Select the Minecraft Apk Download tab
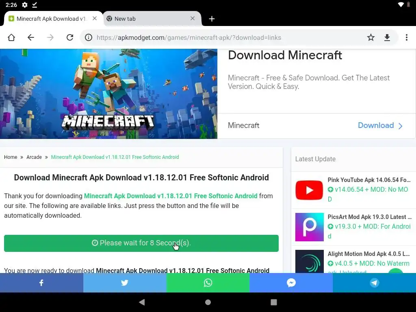 (53, 19)
